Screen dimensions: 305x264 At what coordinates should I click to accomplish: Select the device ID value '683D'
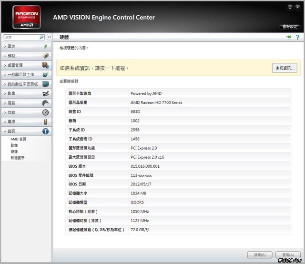tap(135, 112)
